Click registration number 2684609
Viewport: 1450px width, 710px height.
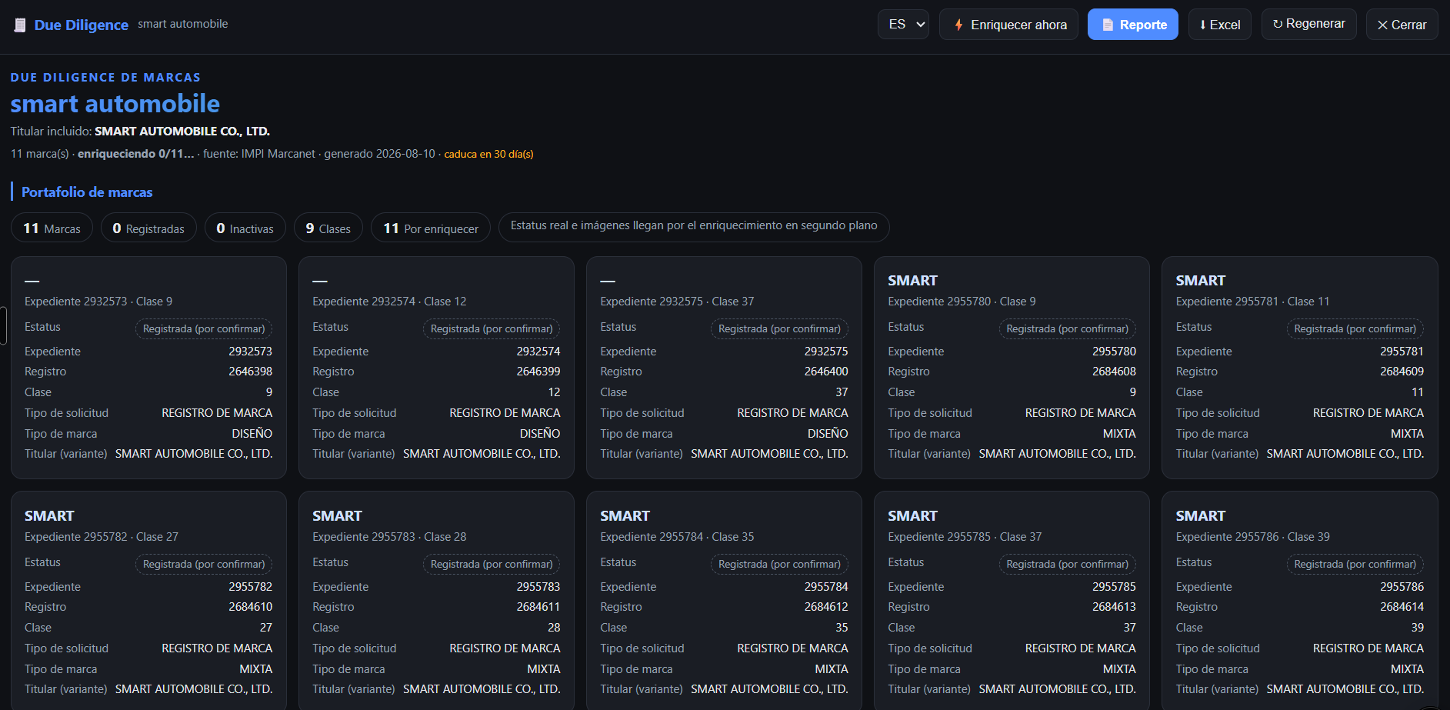pos(1402,372)
